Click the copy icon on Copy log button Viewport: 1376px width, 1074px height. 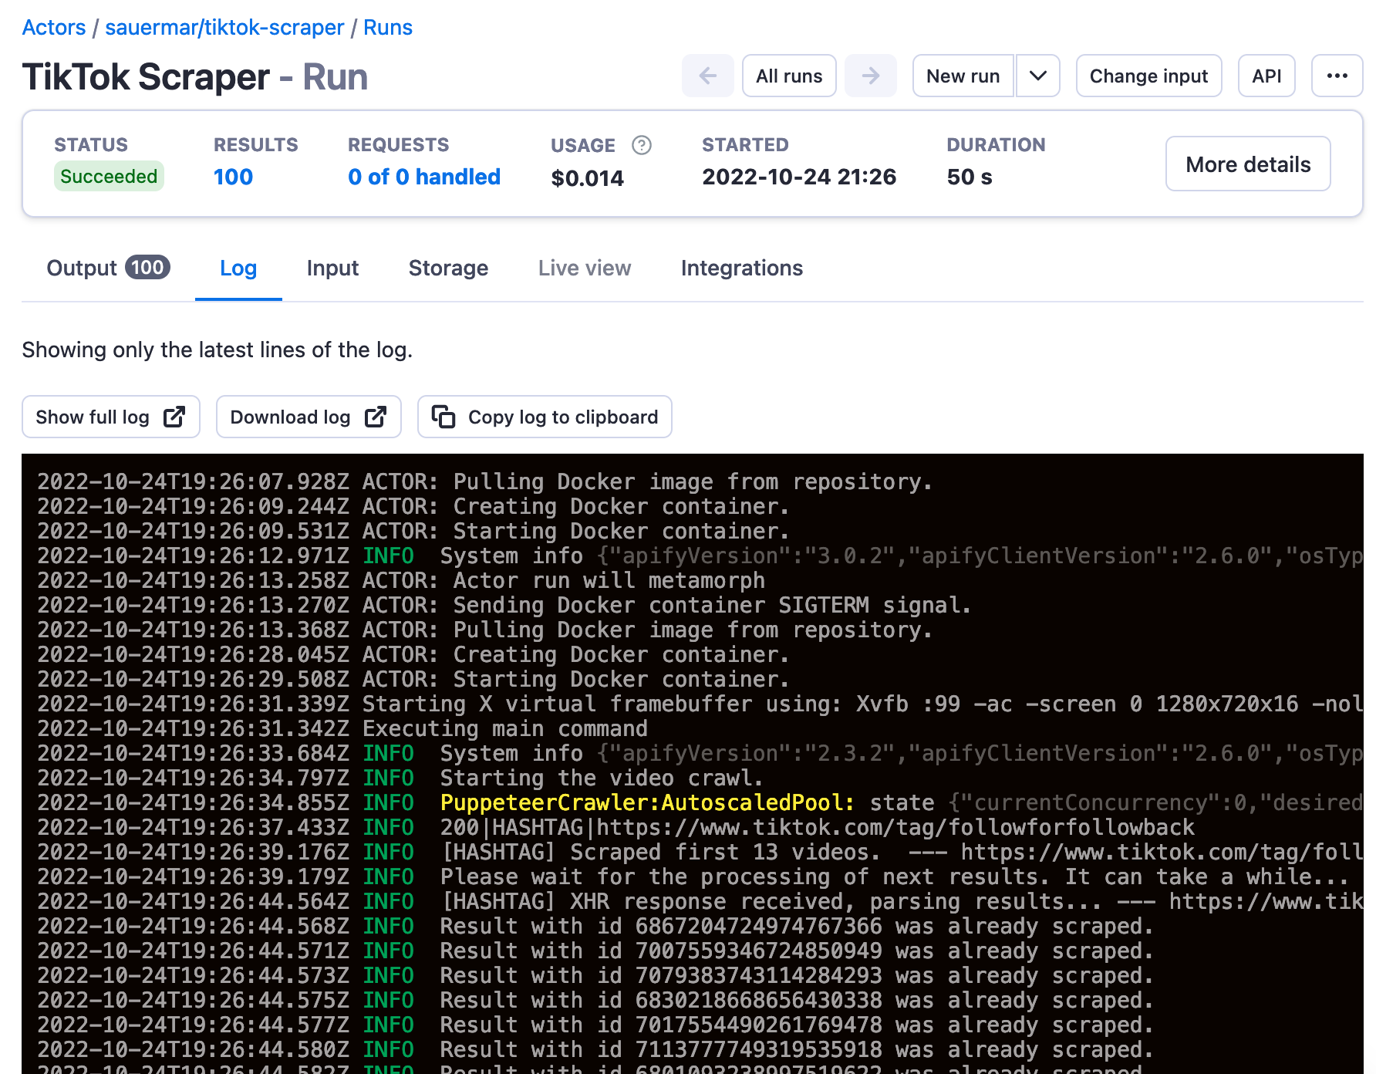tap(444, 417)
